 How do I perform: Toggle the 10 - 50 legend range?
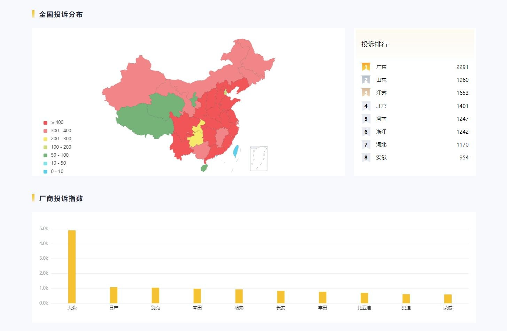tap(54, 163)
